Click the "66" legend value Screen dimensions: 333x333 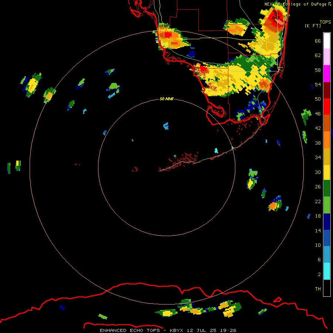[318, 41]
